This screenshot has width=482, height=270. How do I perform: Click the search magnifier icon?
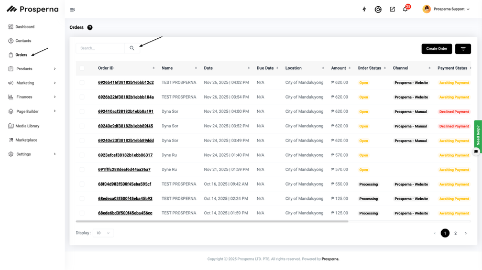click(x=132, y=48)
